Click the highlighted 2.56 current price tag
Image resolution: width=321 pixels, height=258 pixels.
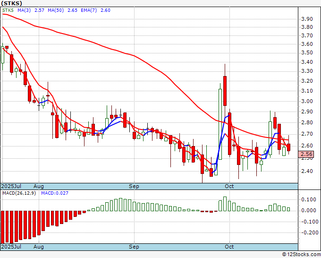(x=306, y=154)
